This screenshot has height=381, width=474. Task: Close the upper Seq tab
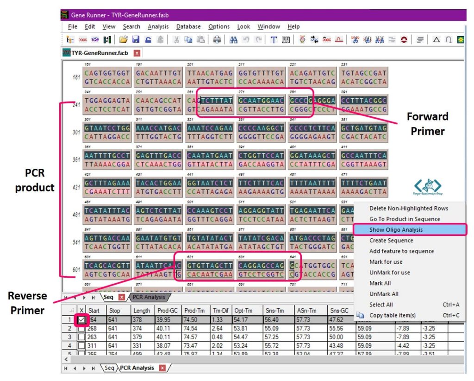point(122,297)
